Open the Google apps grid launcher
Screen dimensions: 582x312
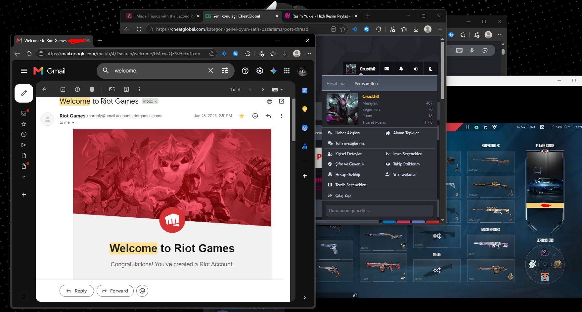coord(287,71)
